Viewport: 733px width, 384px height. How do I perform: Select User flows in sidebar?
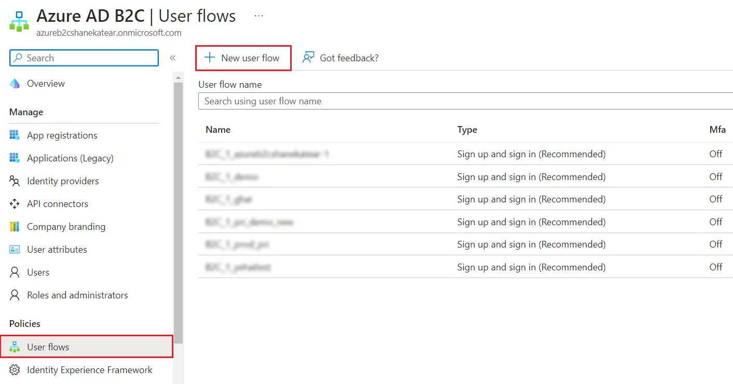click(86, 347)
